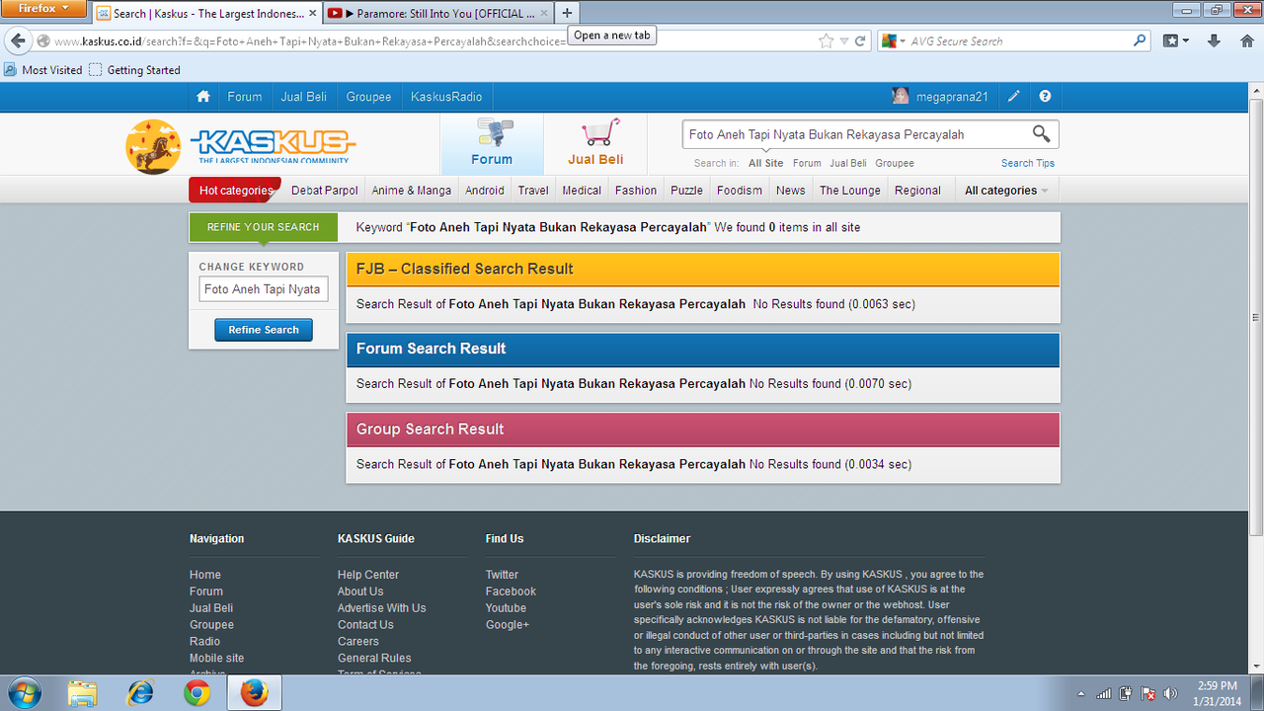Viewport: 1264px width, 711px height.
Task: Open the Regional category
Action: pos(917,191)
